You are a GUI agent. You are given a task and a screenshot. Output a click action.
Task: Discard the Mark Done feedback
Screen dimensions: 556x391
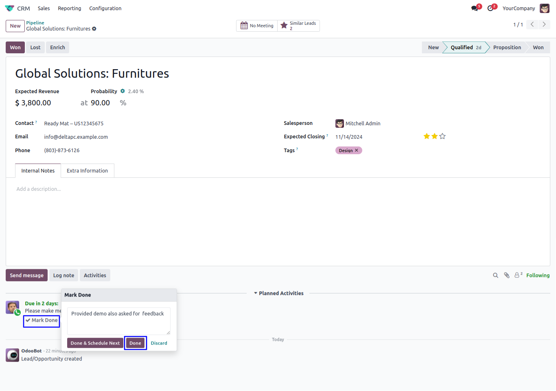point(159,343)
